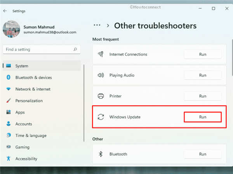Select the Accessibility figure icon

(9, 158)
